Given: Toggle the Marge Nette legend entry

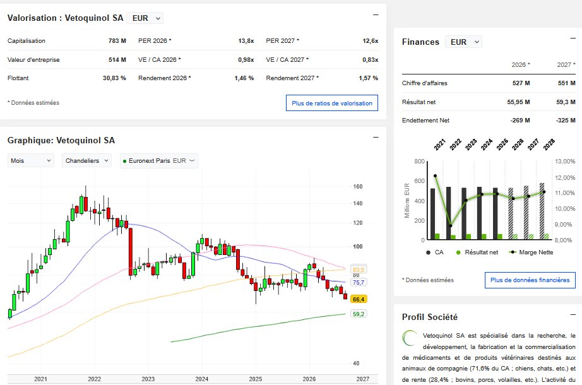Looking at the screenshot, I should [x=531, y=252].
